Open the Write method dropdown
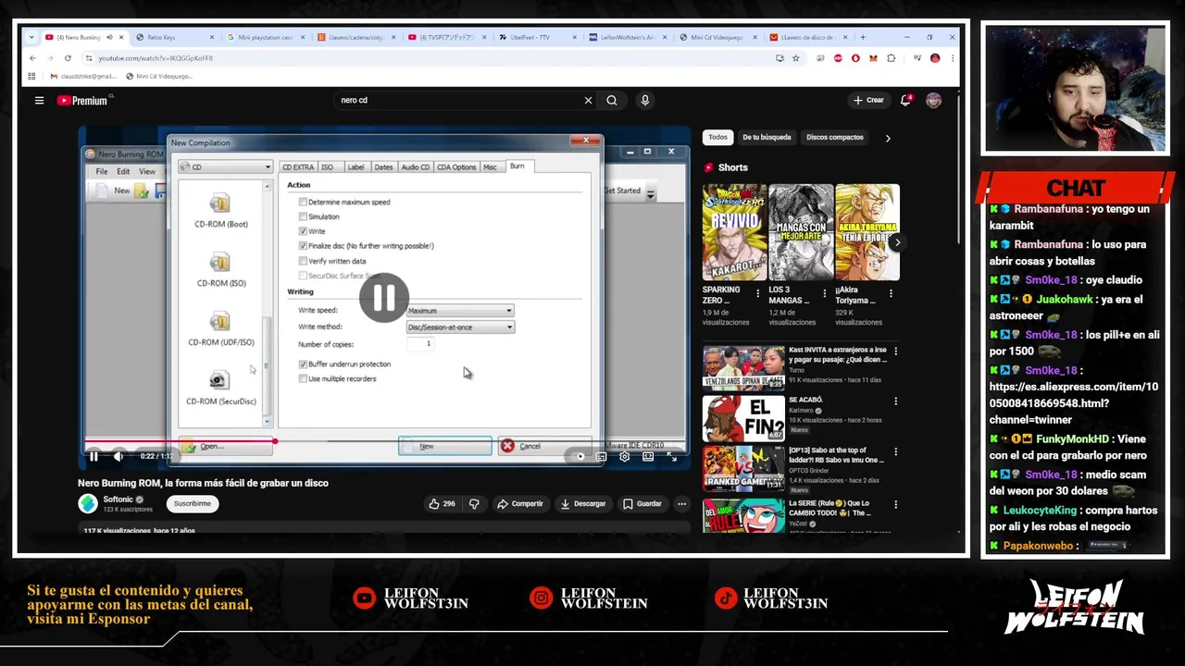 (460, 327)
